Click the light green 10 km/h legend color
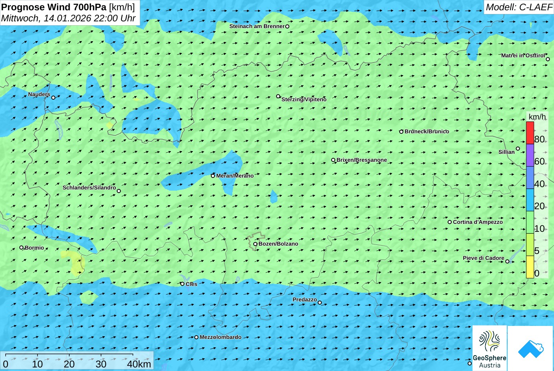The image size is (554, 371). (530, 222)
